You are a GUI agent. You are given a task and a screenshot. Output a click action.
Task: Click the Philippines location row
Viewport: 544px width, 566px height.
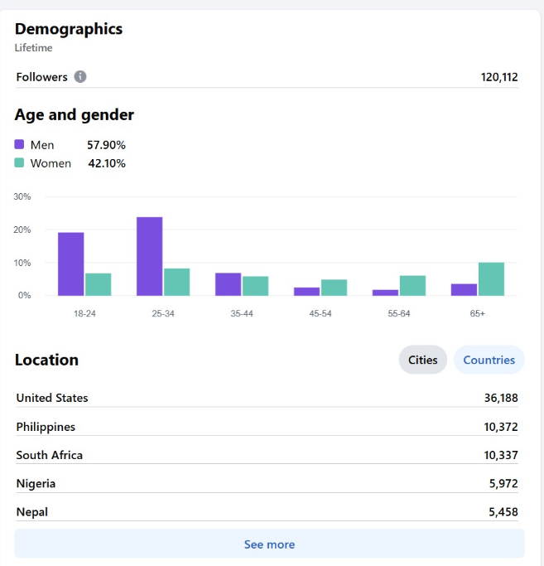pyautogui.click(x=267, y=427)
